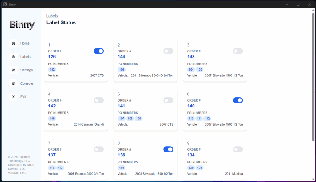316x182 pixels.
Task: Switch on the toggle for order 141
Action: click(168, 100)
